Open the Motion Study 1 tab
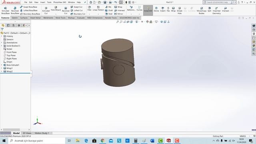 point(42,133)
